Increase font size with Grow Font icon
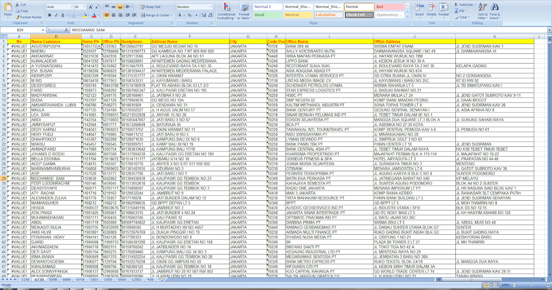 coord(90,7)
